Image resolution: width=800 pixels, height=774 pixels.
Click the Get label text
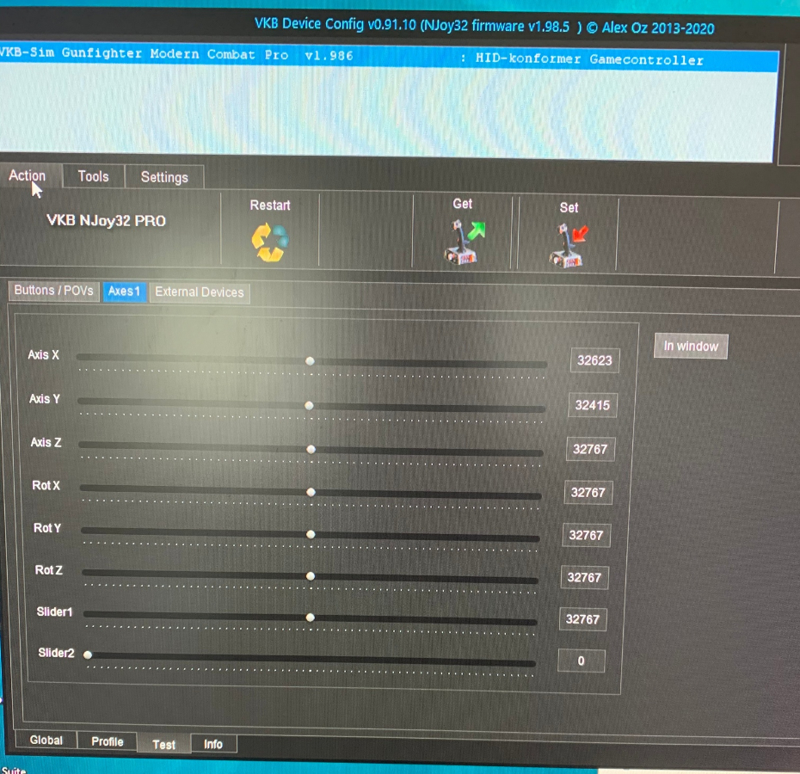[x=463, y=204]
